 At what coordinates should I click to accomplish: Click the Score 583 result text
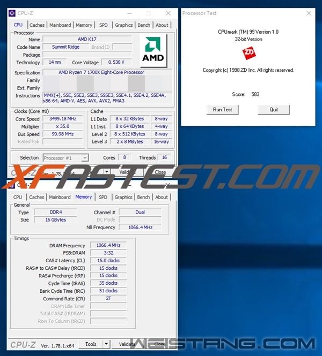pos(246,94)
